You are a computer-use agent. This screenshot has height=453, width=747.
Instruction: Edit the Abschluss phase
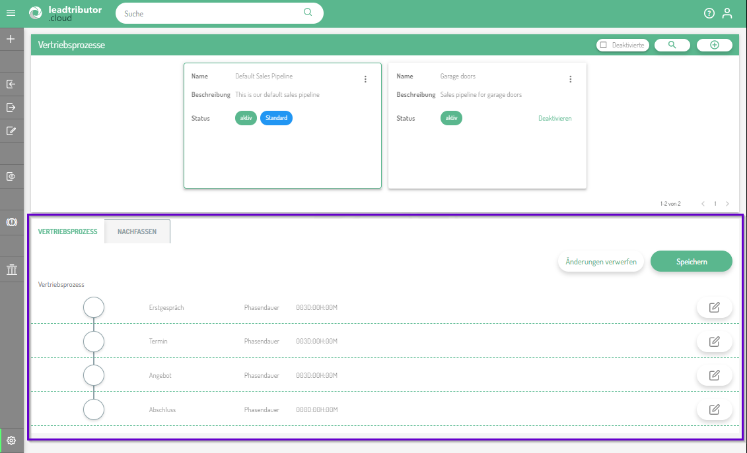click(714, 409)
